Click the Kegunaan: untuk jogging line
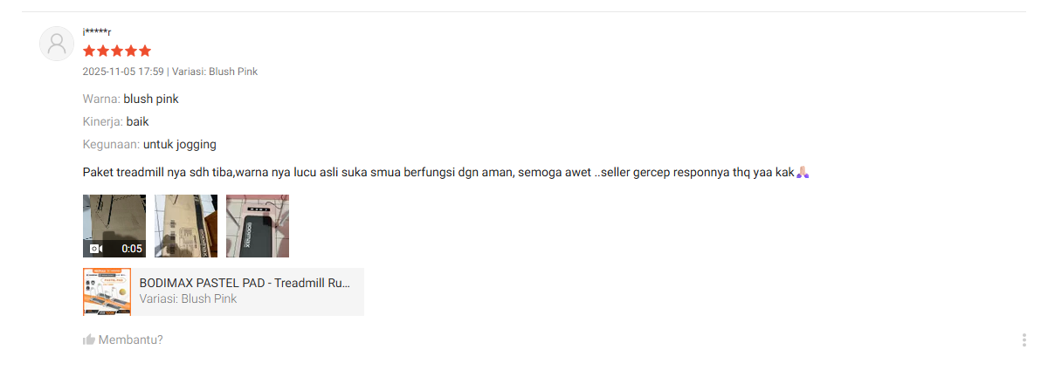The image size is (1048, 384). 149,144
